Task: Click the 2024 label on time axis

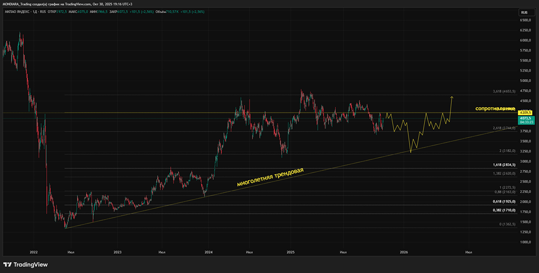Action: pos(209,252)
